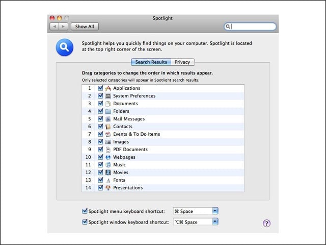Close the Spotlight window with red button
This screenshot has width=326, height=245.
click(52, 18)
